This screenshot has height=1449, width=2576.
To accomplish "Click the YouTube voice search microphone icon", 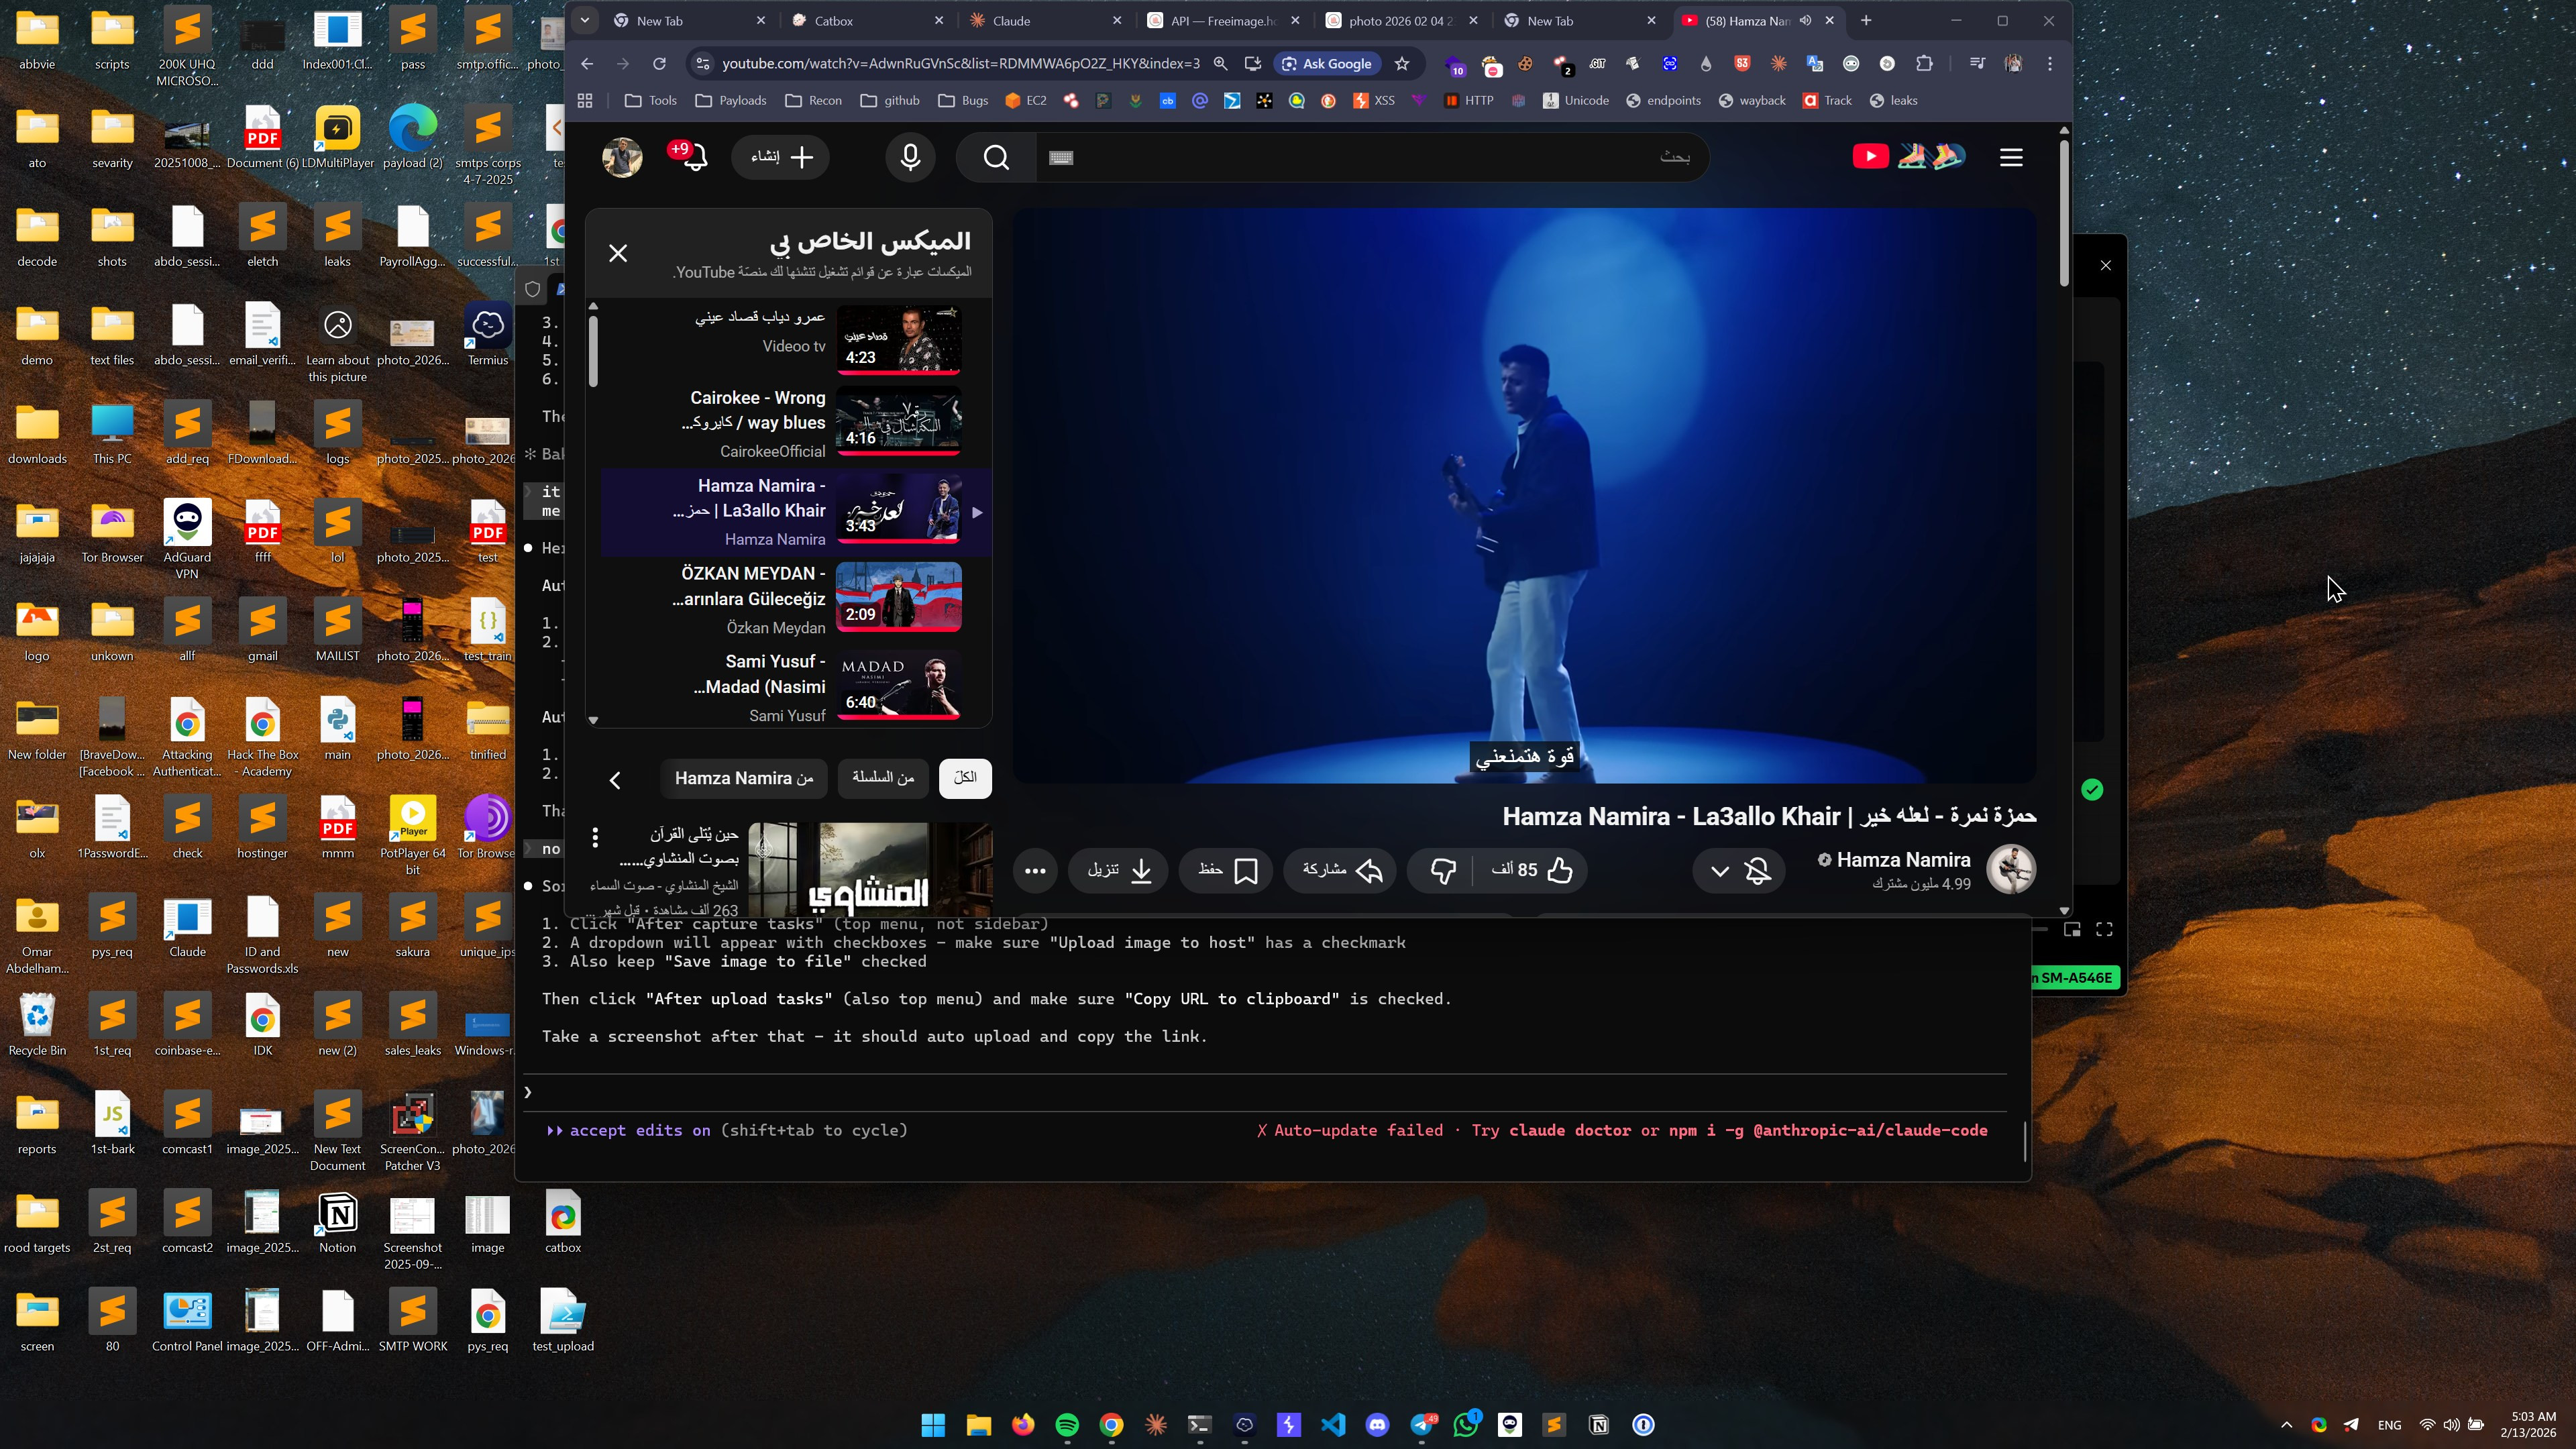I will click(910, 157).
